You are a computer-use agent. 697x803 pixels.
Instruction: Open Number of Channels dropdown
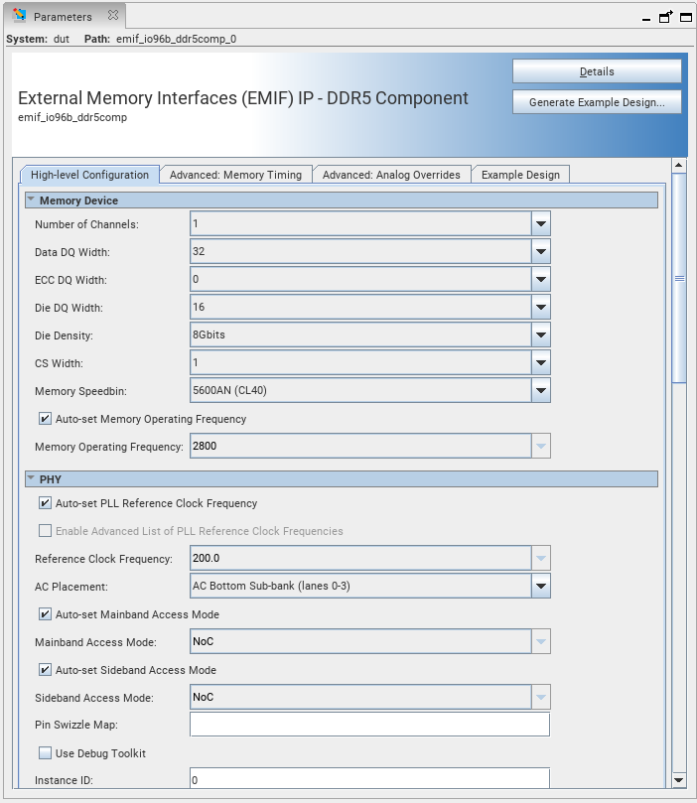(x=541, y=223)
